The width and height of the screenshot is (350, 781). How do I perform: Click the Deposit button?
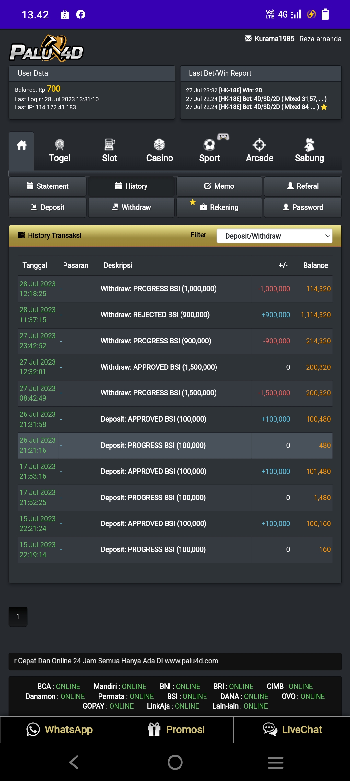click(x=48, y=207)
